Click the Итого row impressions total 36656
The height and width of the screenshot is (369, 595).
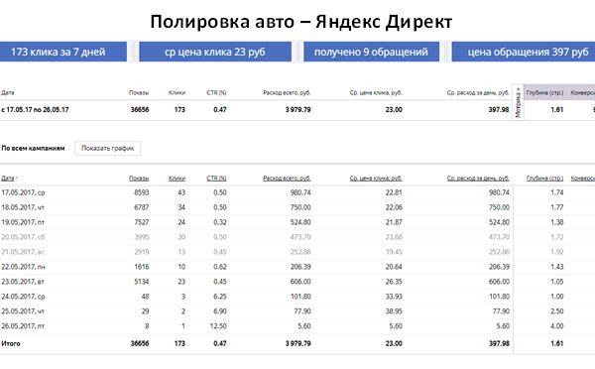click(140, 343)
